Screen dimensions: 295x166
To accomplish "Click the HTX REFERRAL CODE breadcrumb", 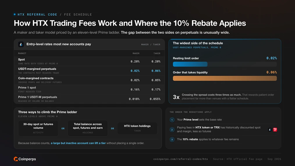I will [x=37, y=15].
